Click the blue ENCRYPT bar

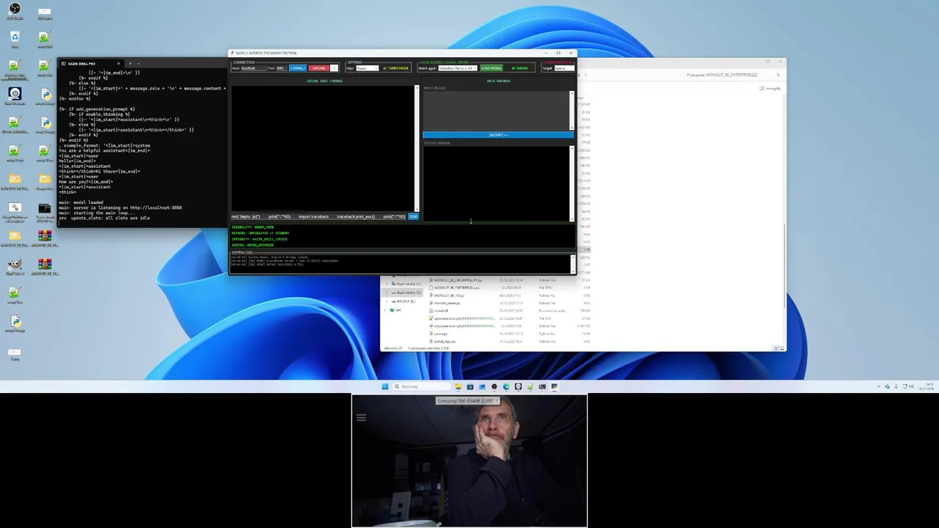click(x=498, y=135)
